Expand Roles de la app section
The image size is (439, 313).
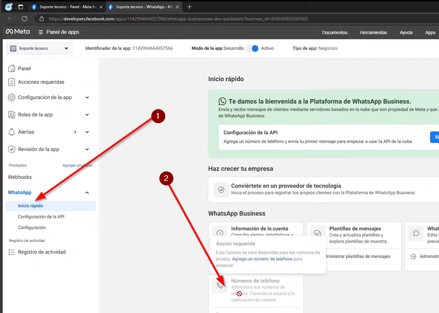click(87, 115)
